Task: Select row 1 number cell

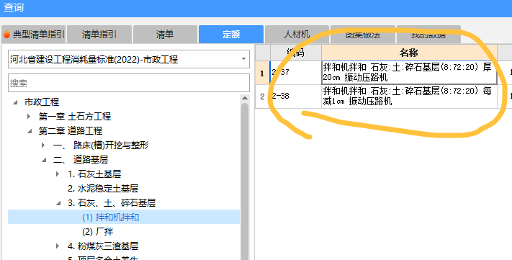Action: (x=262, y=73)
